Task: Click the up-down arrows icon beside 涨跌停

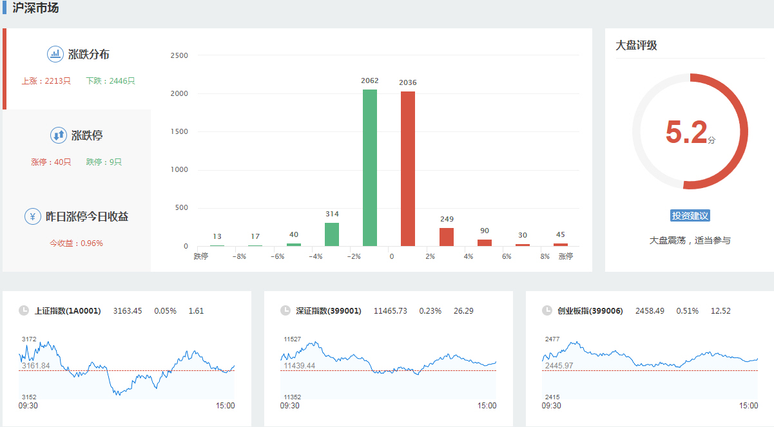Action: 59,135
